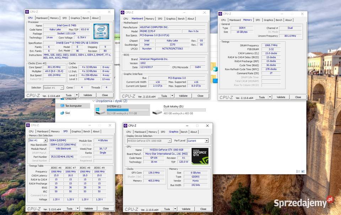Screen dimensions: 341x215
Task: Click the Part Number field IR2133D464L15S/4G
Action: (x=63, y=157)
